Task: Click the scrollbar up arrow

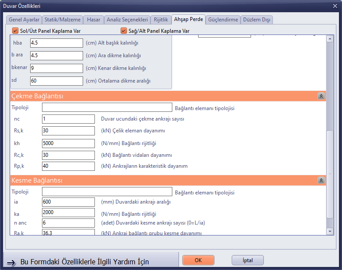Action: (x=330, y=39)
